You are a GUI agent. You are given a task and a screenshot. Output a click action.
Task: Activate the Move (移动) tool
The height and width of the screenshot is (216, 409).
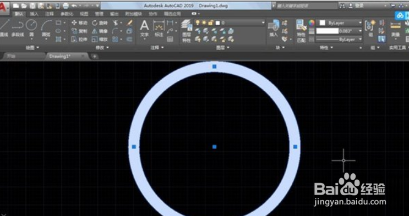(x=79, y=23)
